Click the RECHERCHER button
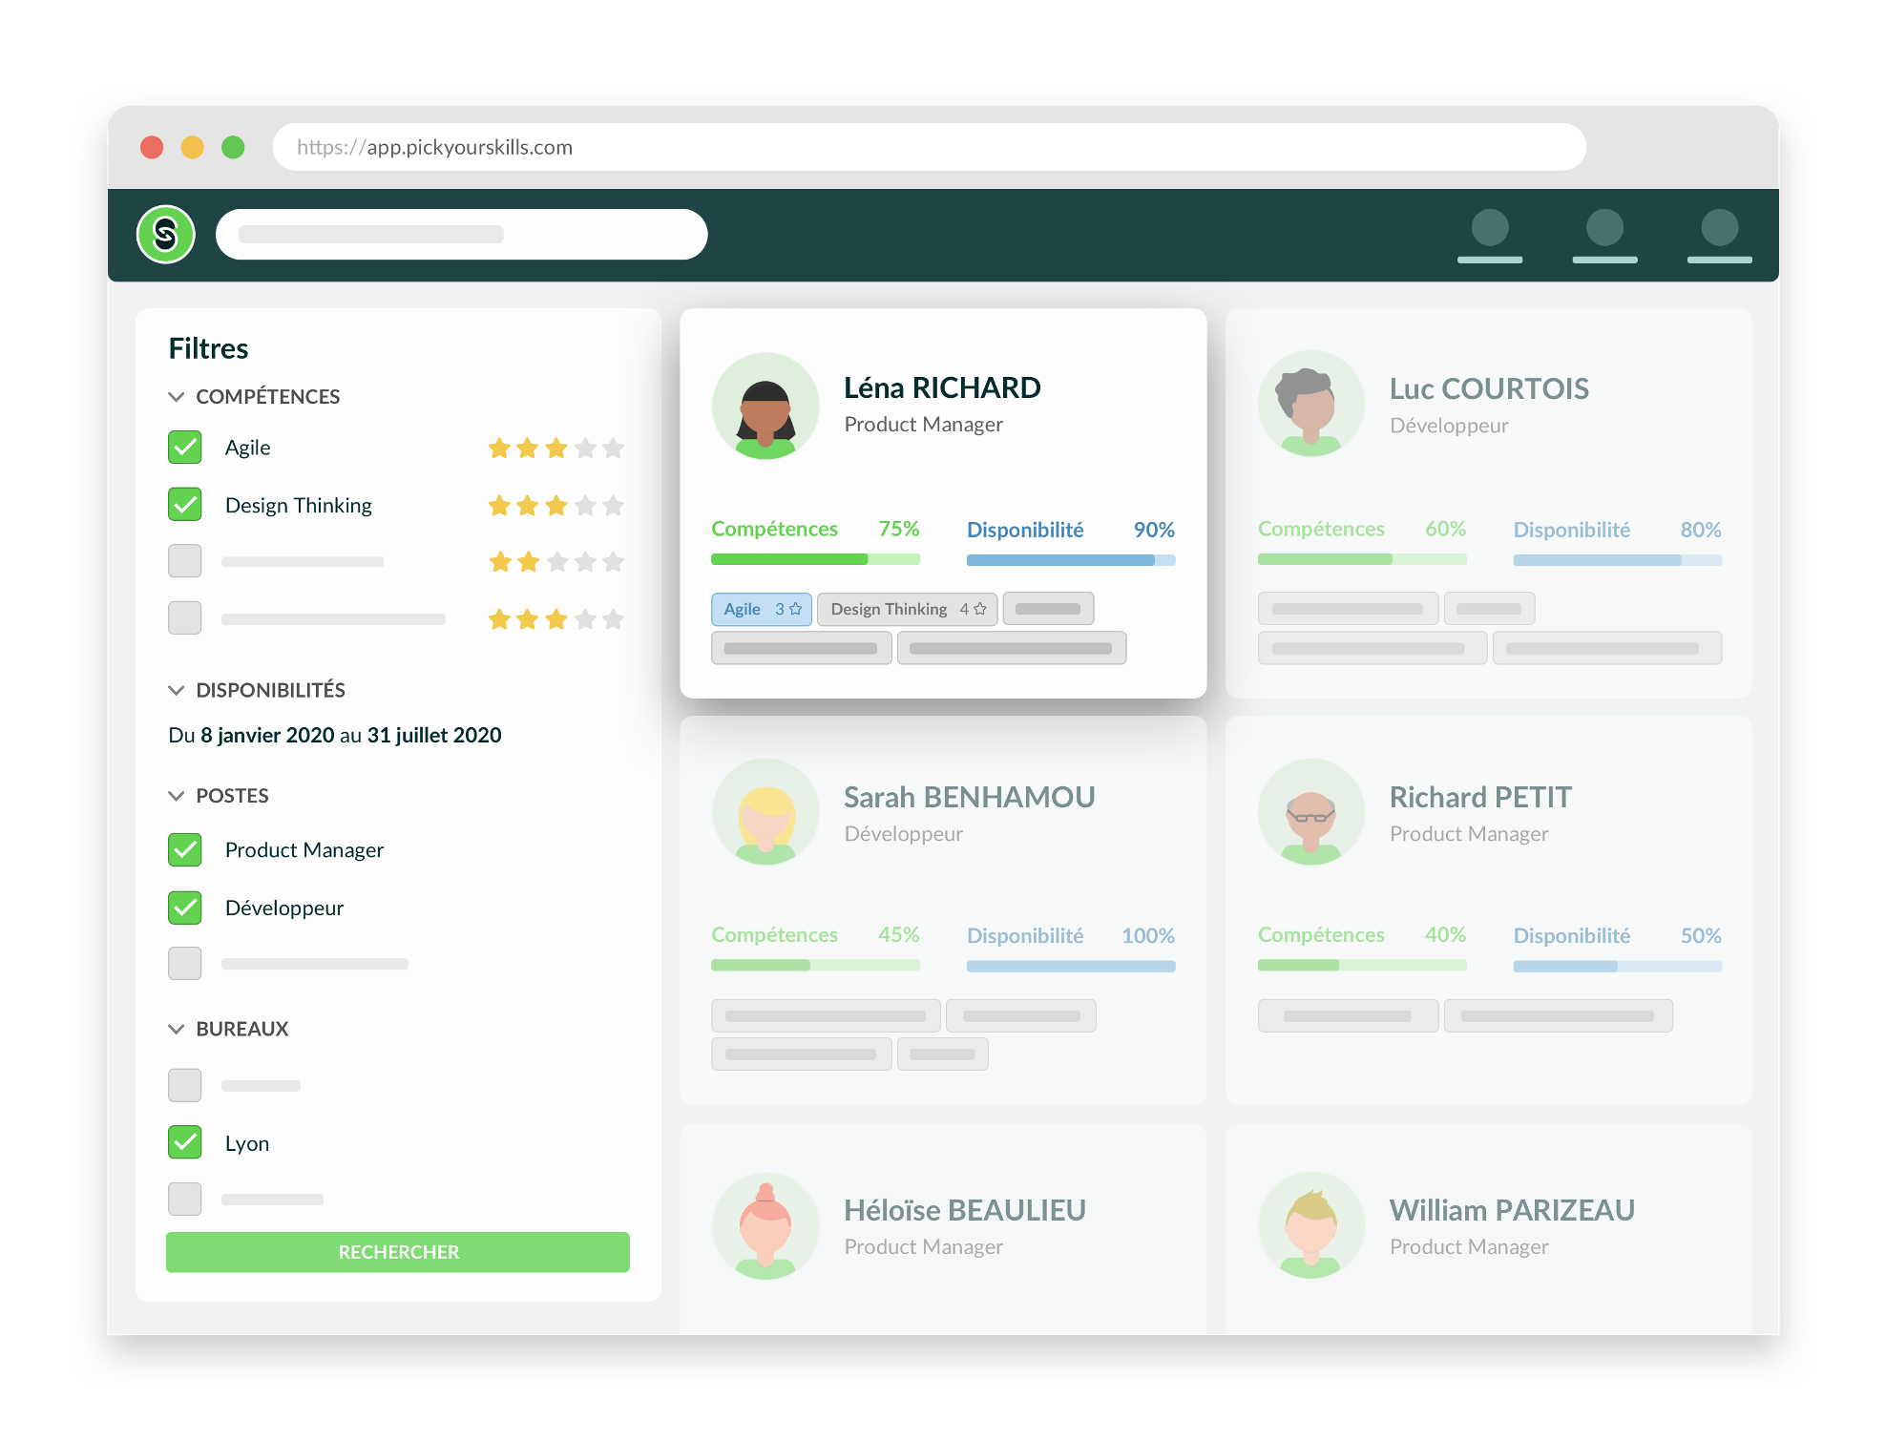 398,1252
